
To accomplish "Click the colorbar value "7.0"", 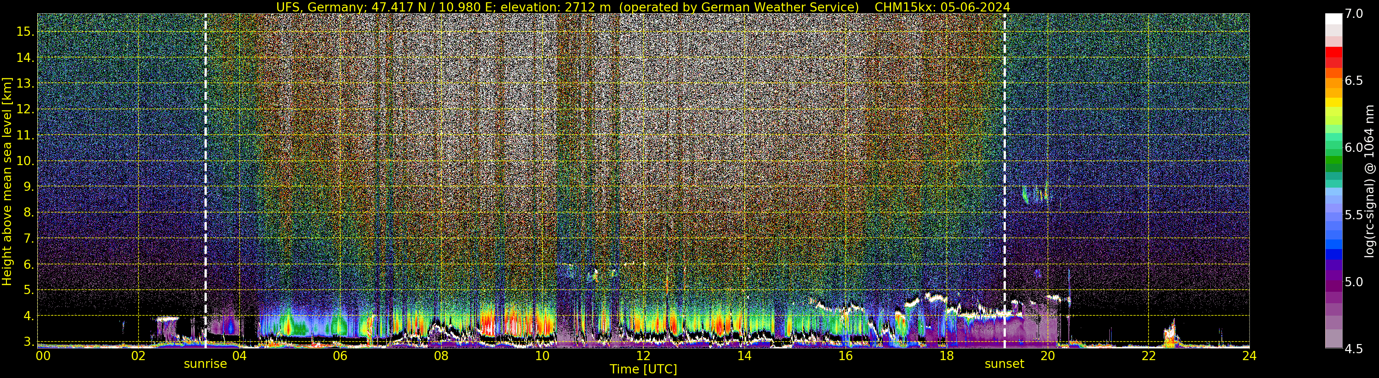I will (1353, 14).
